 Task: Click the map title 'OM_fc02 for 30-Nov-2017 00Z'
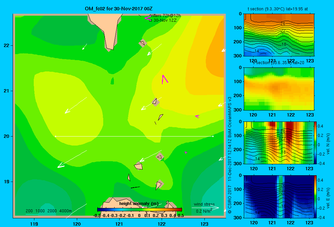click(119, 9)
